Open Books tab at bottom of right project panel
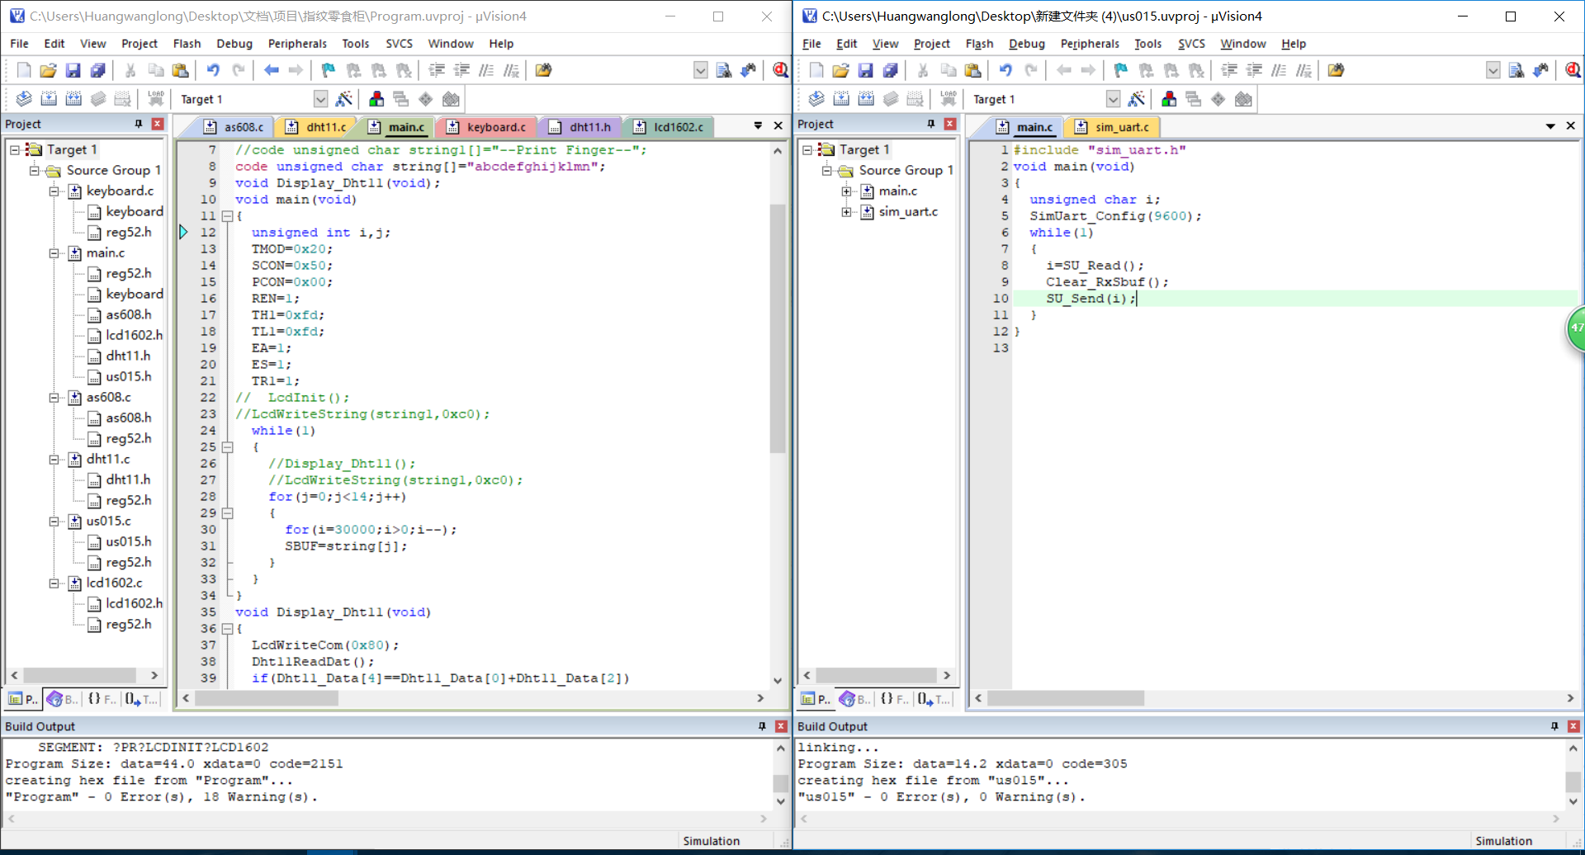The height and width of the screenshot is (855, 1585). [854, 699]
